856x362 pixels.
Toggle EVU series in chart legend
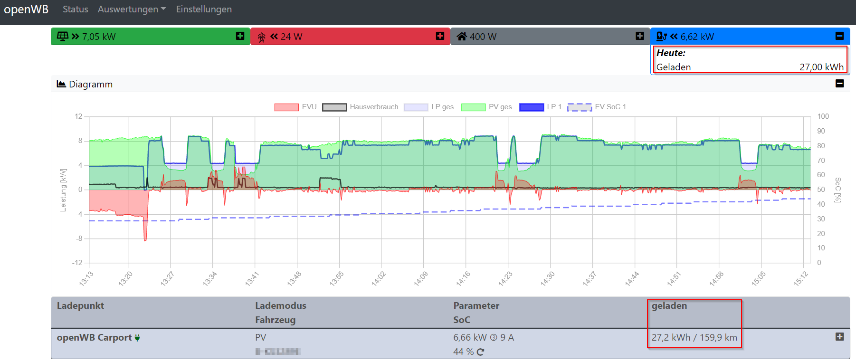point(295,107)
